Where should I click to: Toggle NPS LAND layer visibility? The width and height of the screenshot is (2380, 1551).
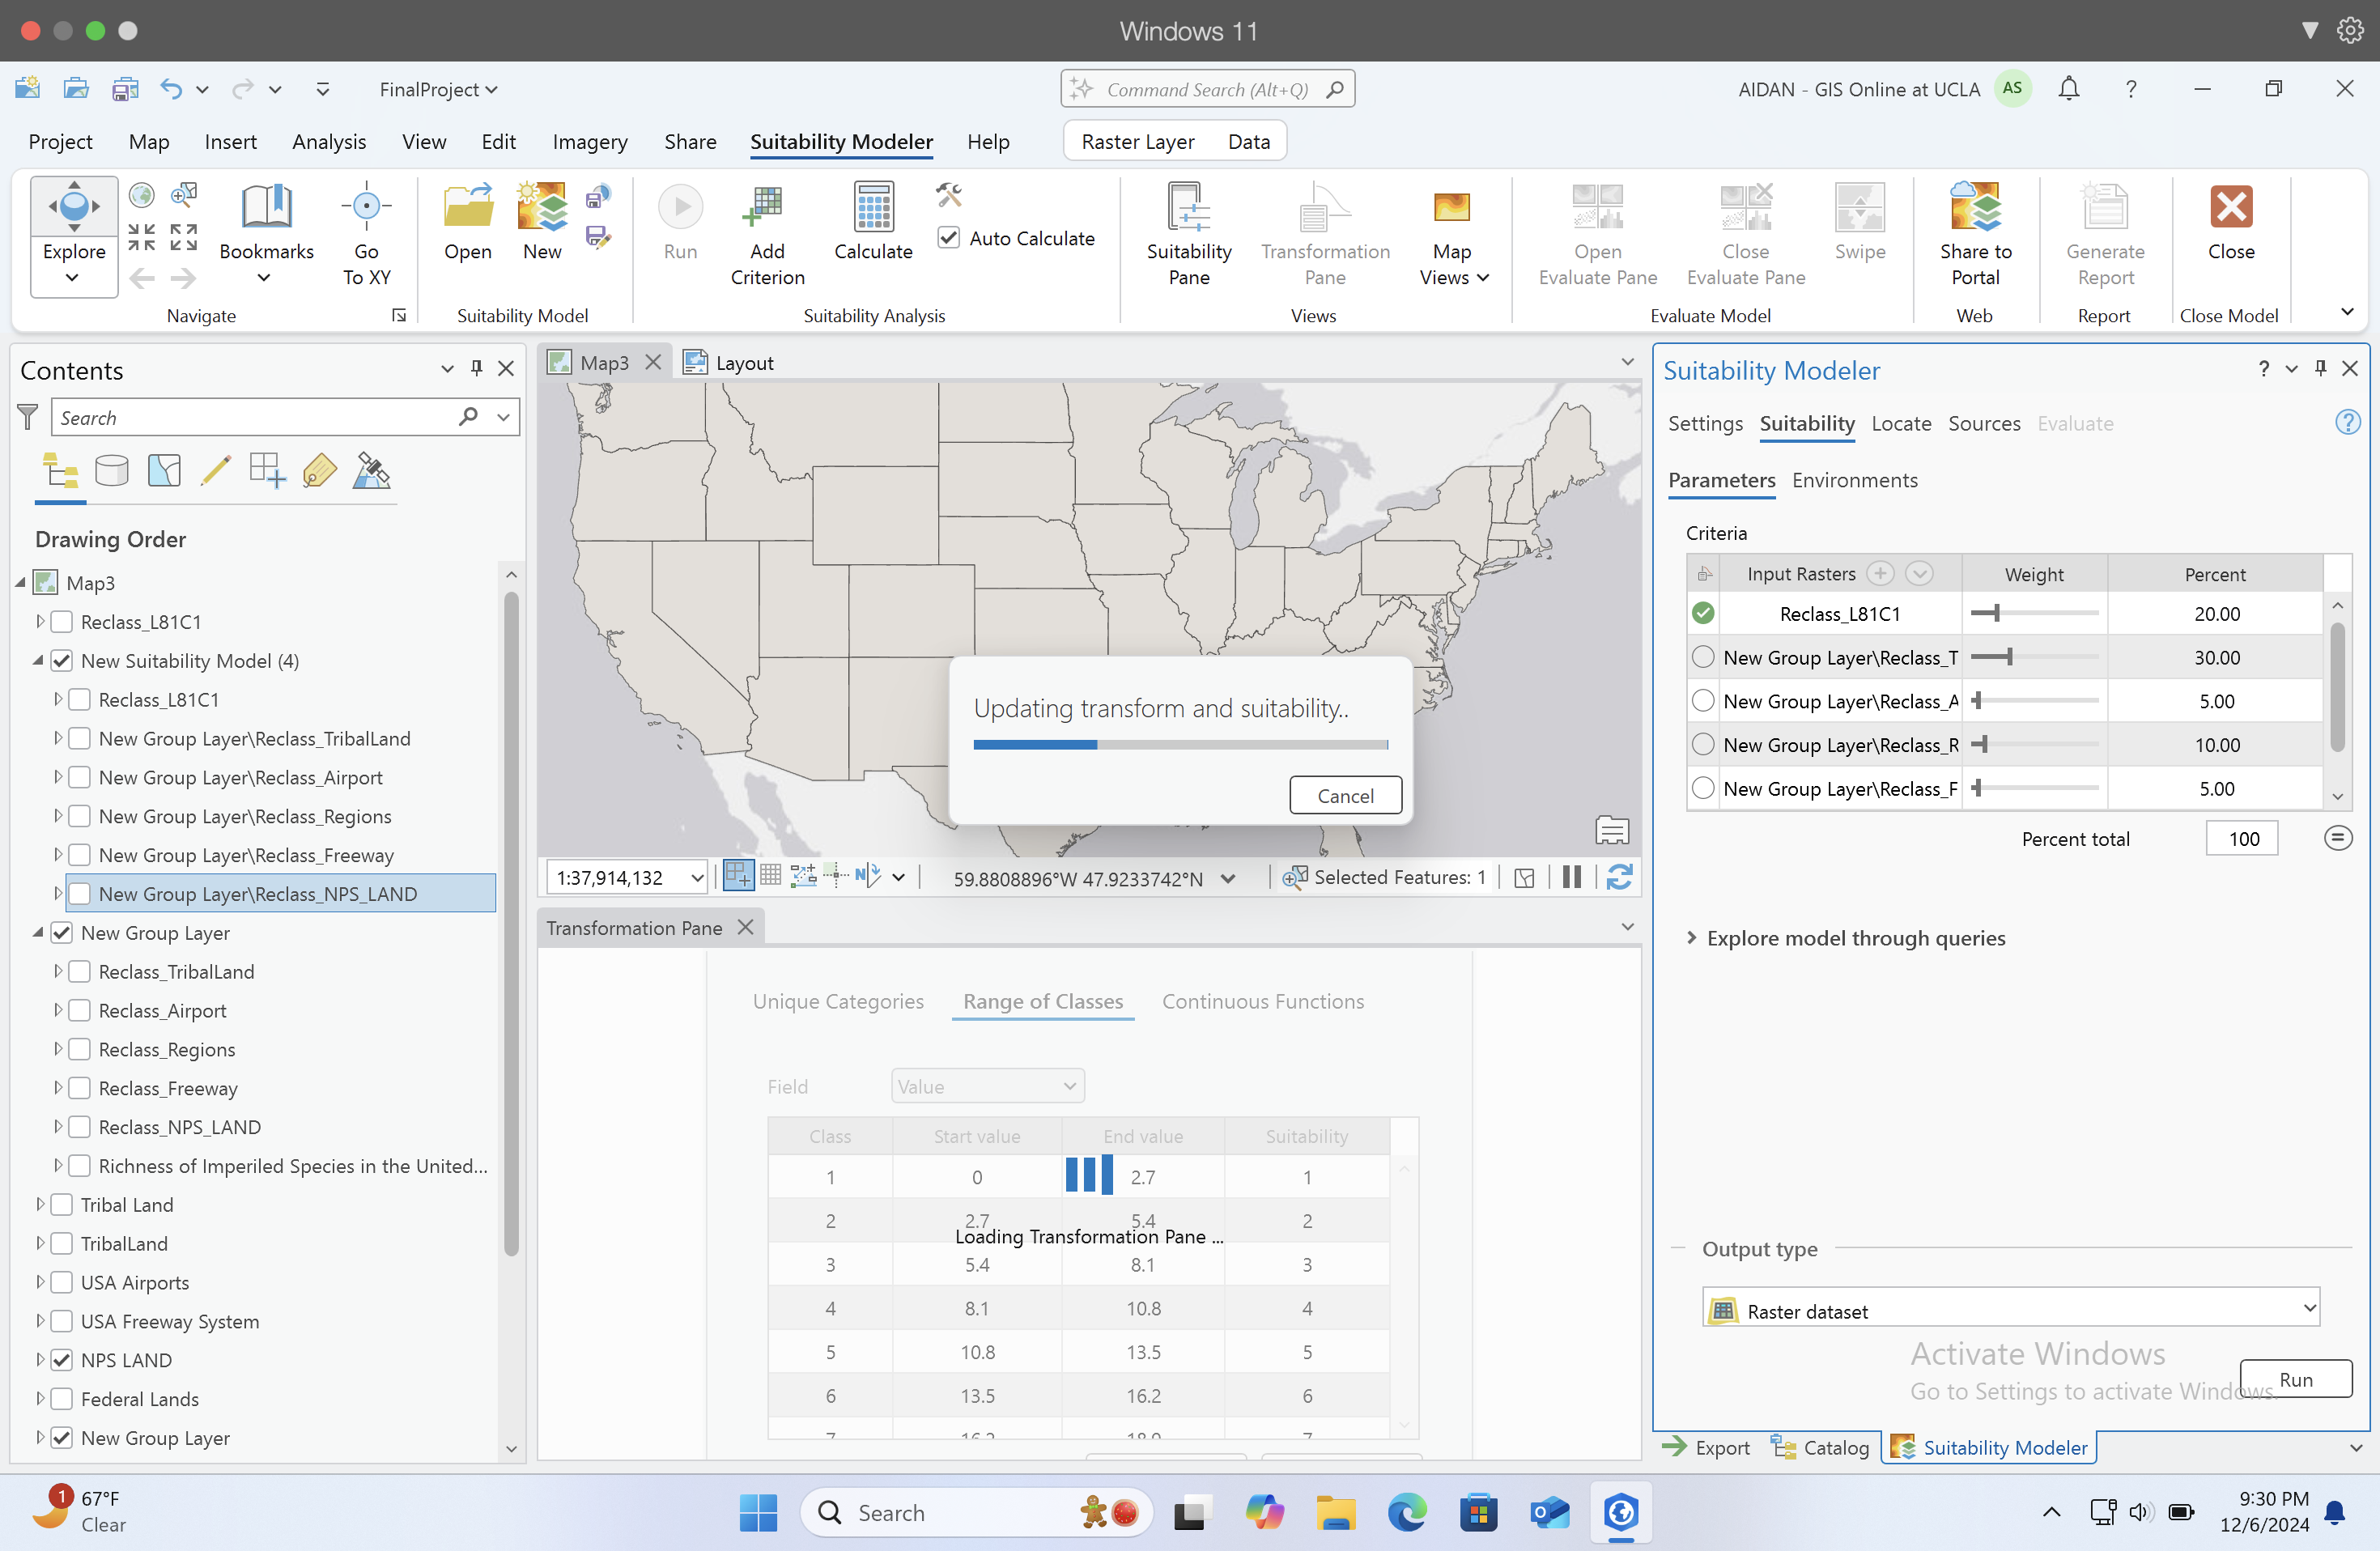(x=62, y=1360)
